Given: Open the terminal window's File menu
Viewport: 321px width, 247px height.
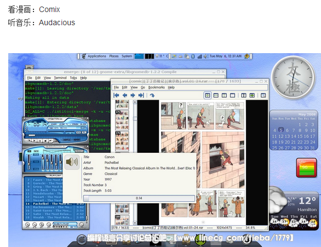Looking at the screenshot, I should tap(30, 78).
